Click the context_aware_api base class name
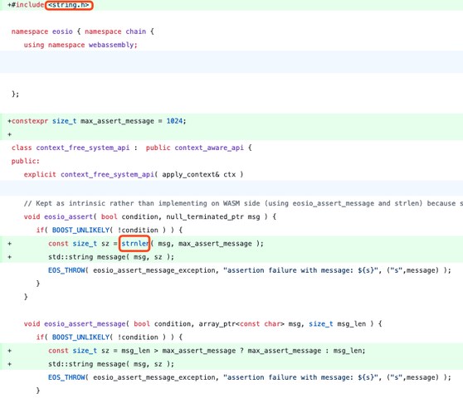This screenshot has width=463, height=398. (209, 148)
